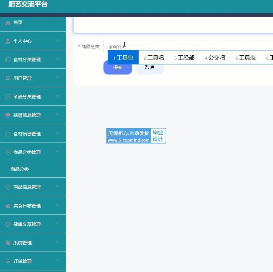Click the monitor icon beside 菜谱信息管理
The height and width of the screenshot is (272, 273).
[x=8, y=115]
